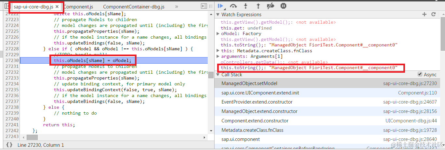Select ManagedObject.extend.constructor frame
Viewport: 445px width, 150px height.
[328, 111]
